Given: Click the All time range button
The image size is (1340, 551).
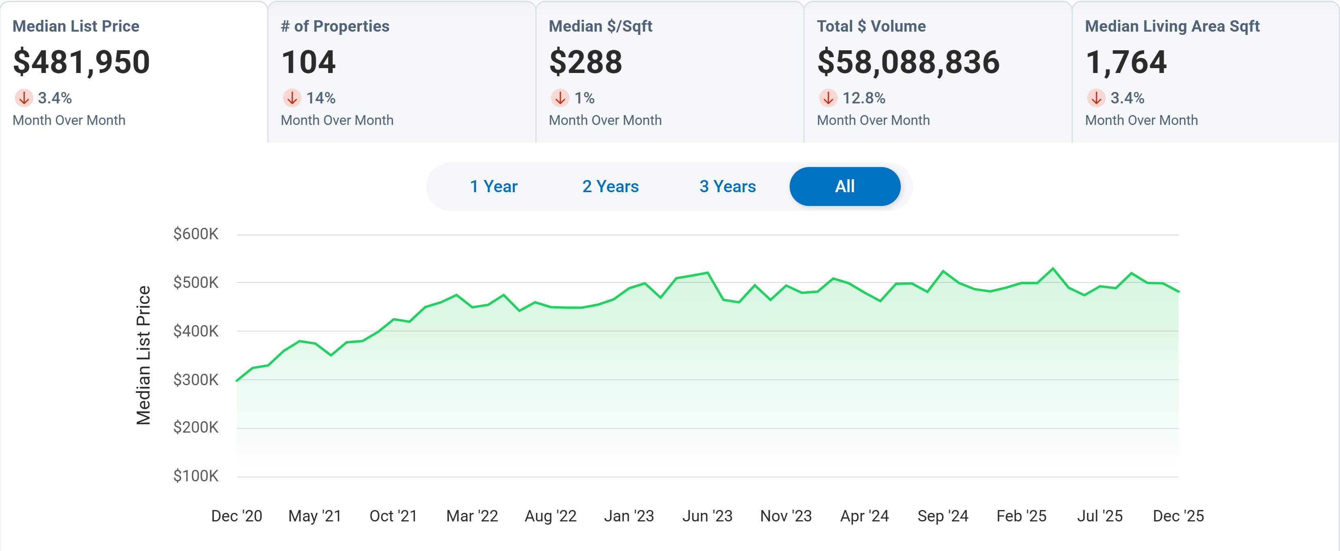Looking at the screenshot, I should click(845, 187).
